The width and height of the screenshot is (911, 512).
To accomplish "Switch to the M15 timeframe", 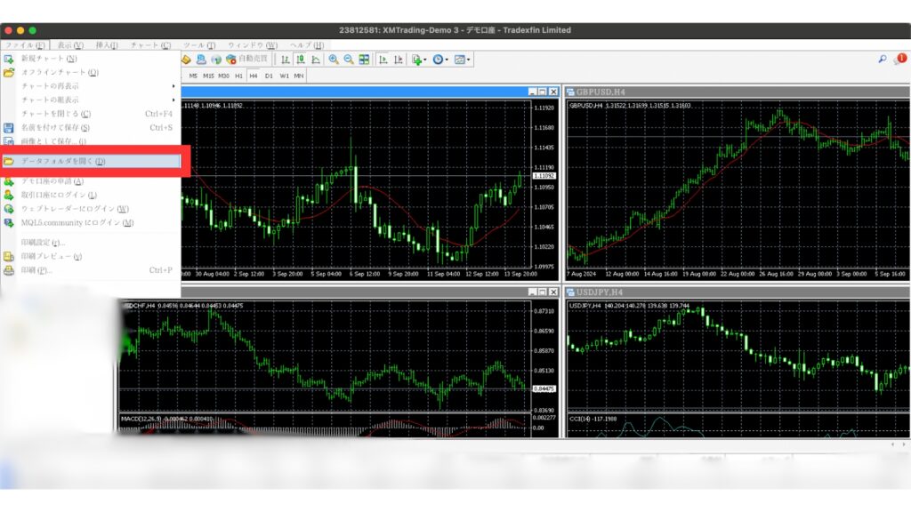I will pyautogui.click(x=208, y=76).
